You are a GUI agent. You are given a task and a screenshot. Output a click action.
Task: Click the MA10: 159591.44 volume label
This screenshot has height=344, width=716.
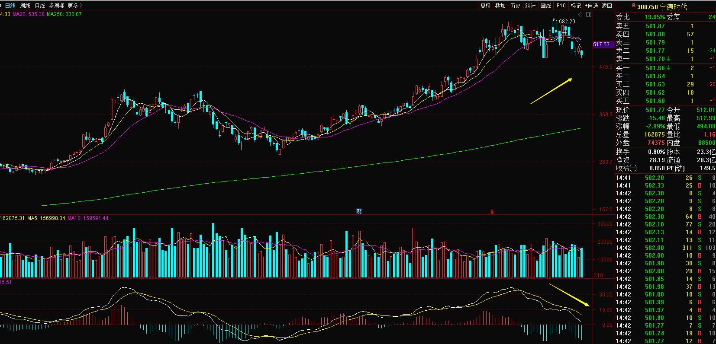[x=88, y=218]
